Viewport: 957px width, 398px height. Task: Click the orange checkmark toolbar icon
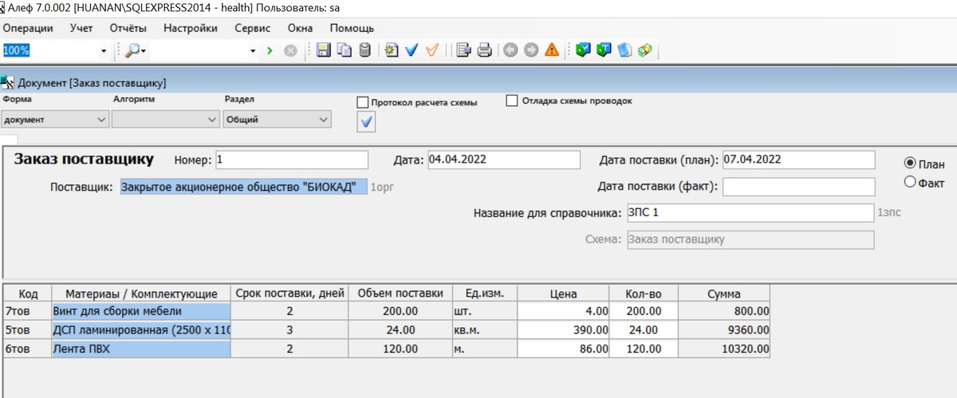(x=432, y=50)
